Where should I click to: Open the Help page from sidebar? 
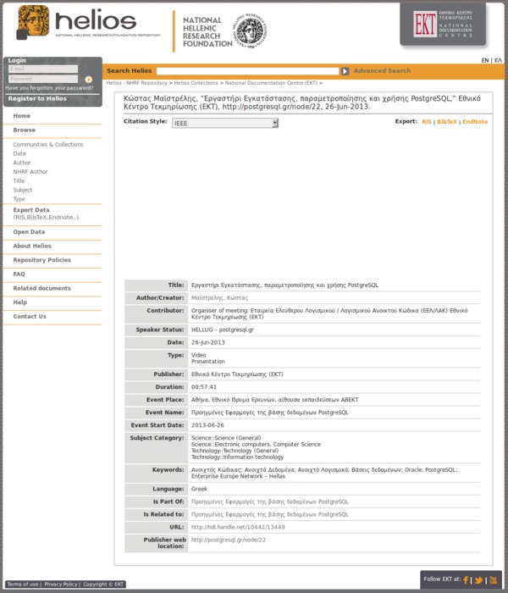[x=20, y=302]
